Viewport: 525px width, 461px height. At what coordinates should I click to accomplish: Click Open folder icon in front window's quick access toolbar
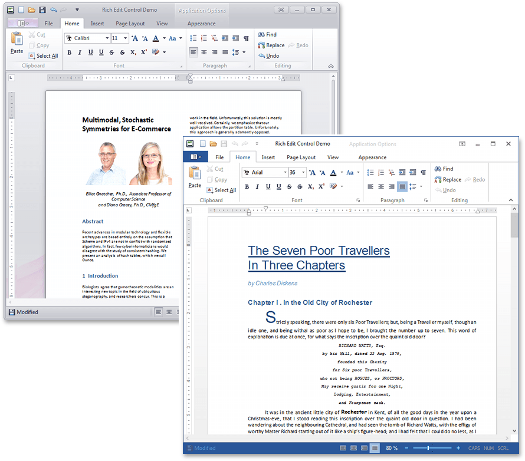tap(214, 144)
